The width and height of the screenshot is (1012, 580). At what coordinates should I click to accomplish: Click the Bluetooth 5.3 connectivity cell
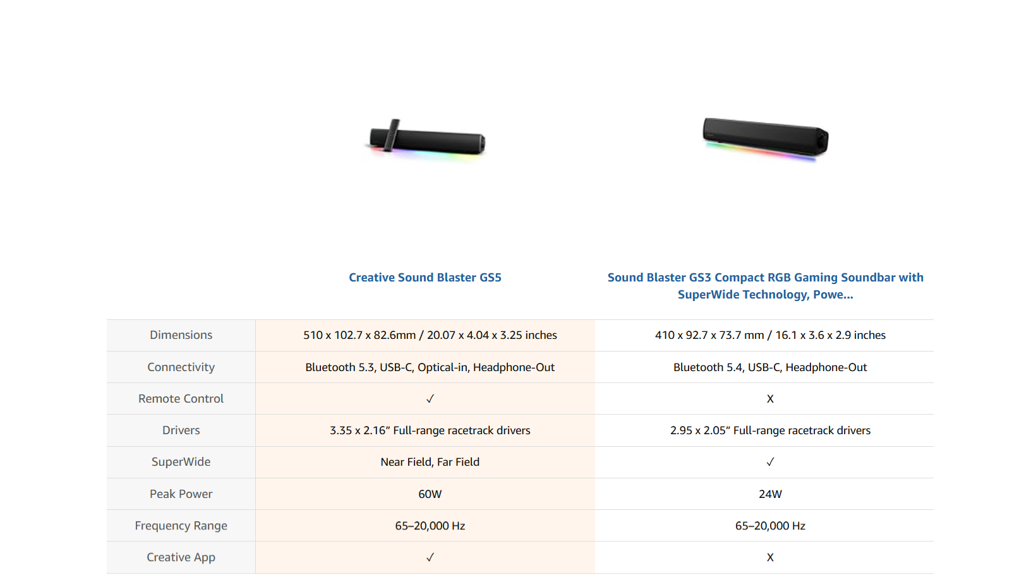coord(430,367)
